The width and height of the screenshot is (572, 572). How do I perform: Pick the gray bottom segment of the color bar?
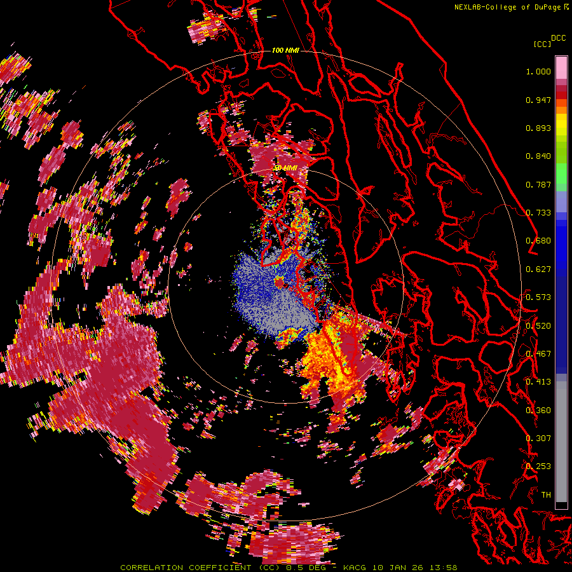click(561, 442)
